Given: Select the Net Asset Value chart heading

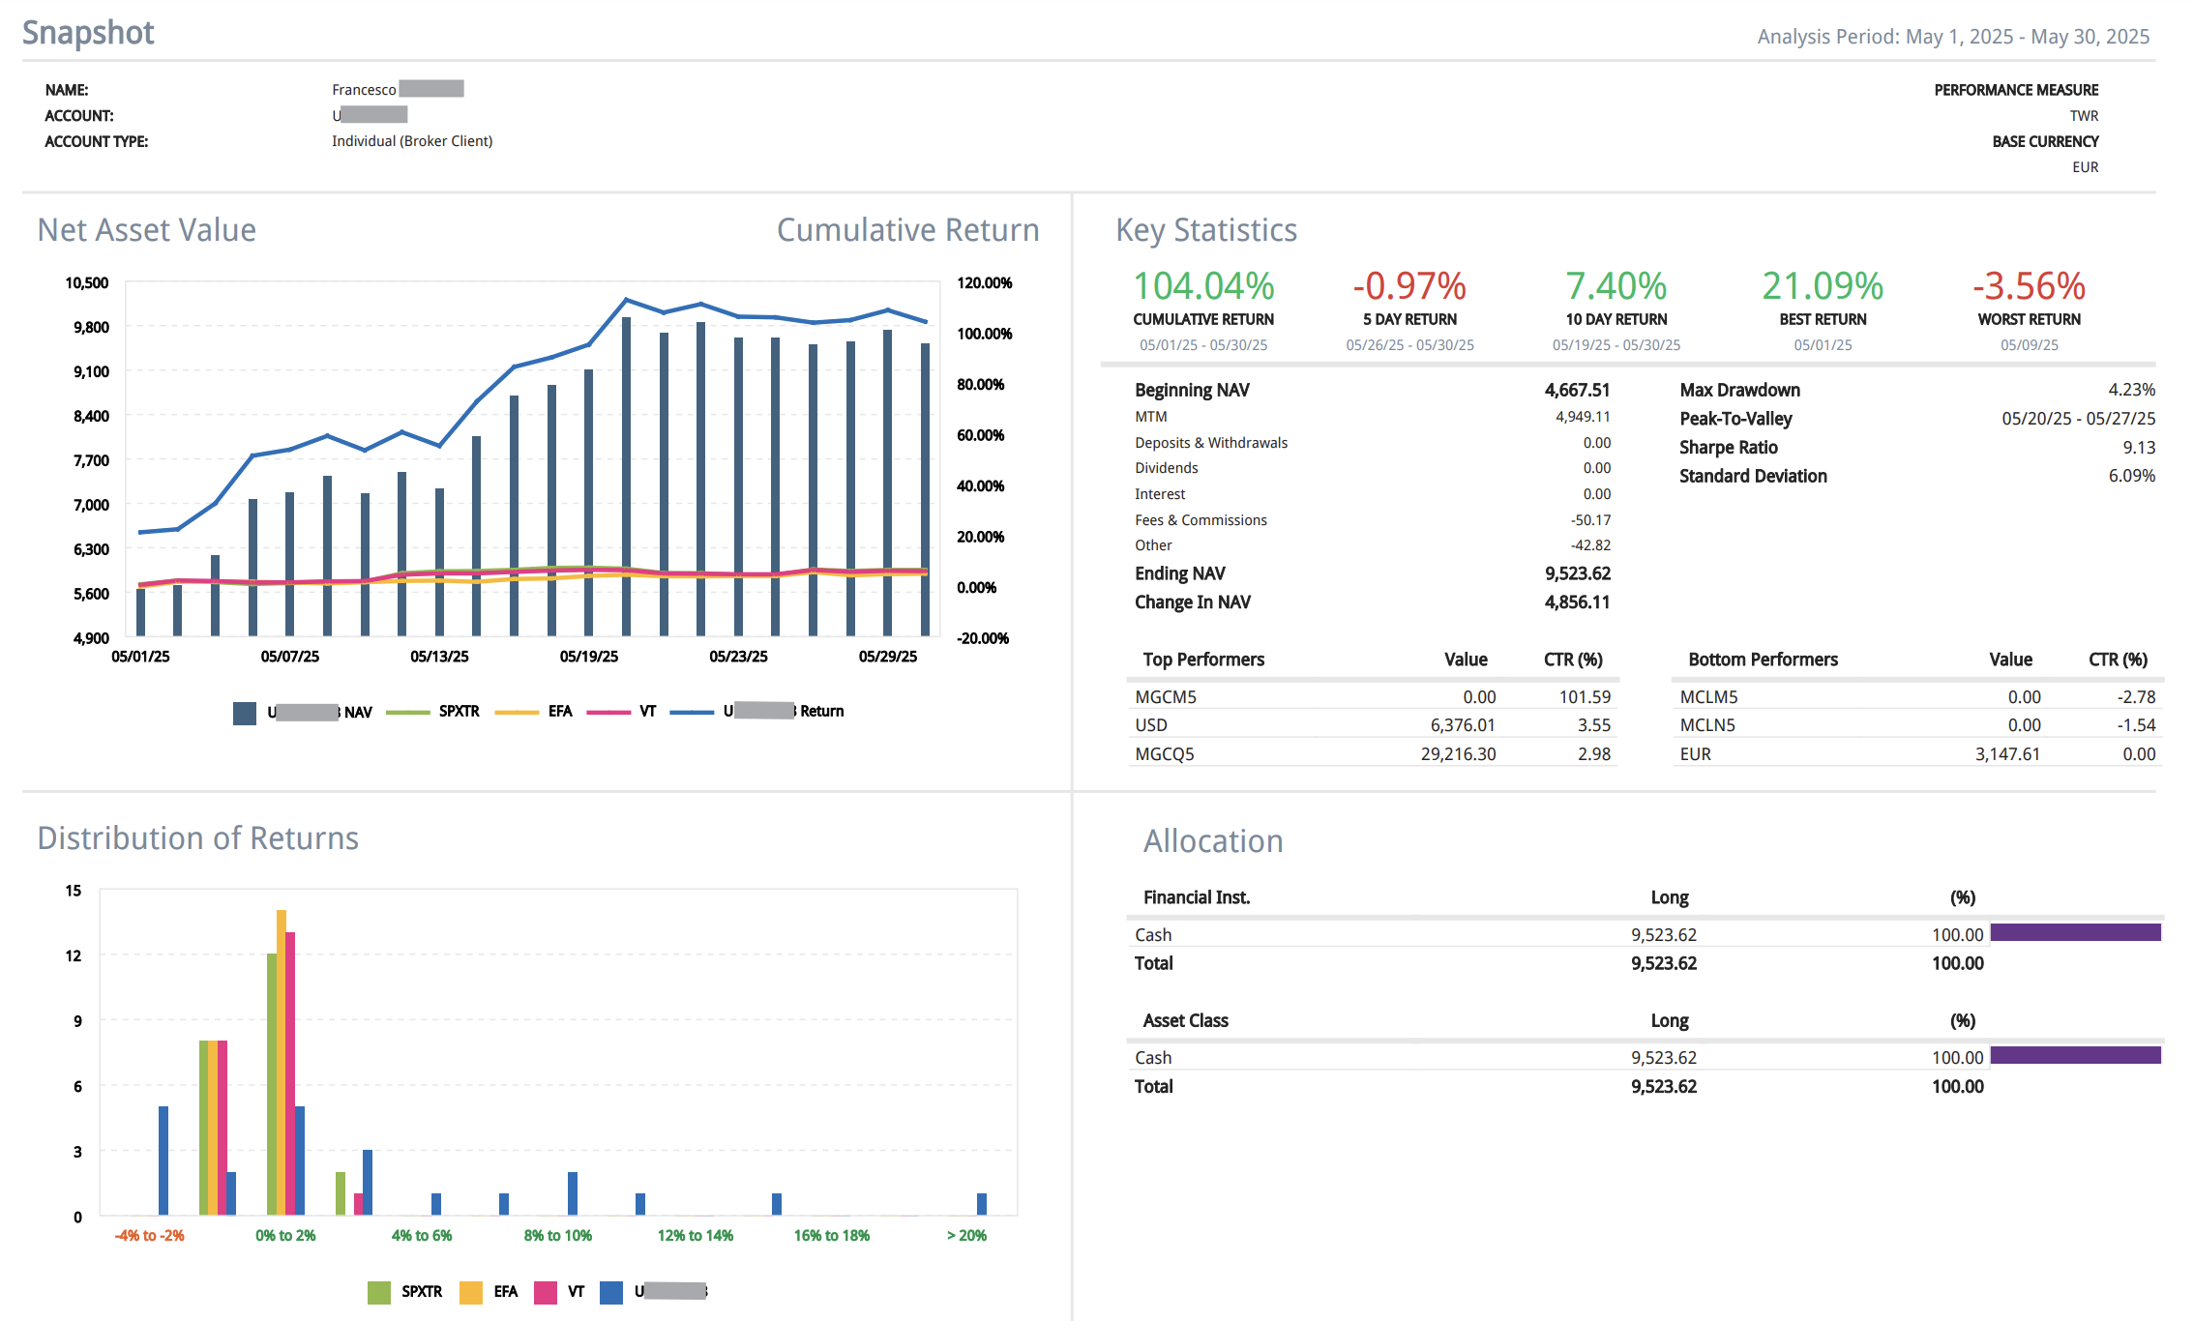Looking at the screenshot, I should 147,230.
